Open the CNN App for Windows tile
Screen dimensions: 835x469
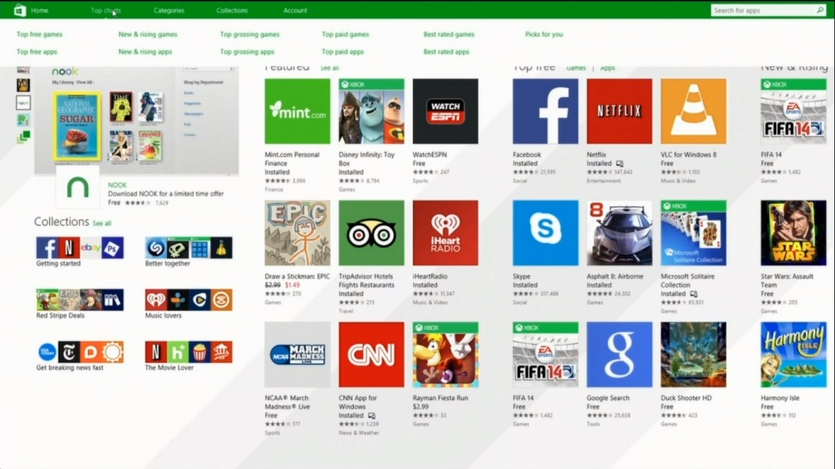[371, 355]
